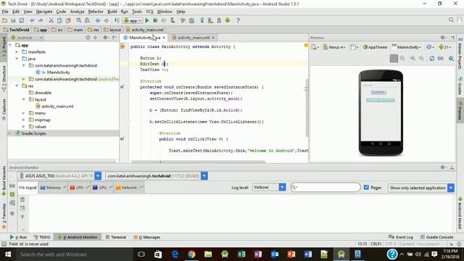Image resolution: width=464 pixels, height=261 pixels.
Task: Cut selection with scissors icon
Action: (x=51, y=20)
